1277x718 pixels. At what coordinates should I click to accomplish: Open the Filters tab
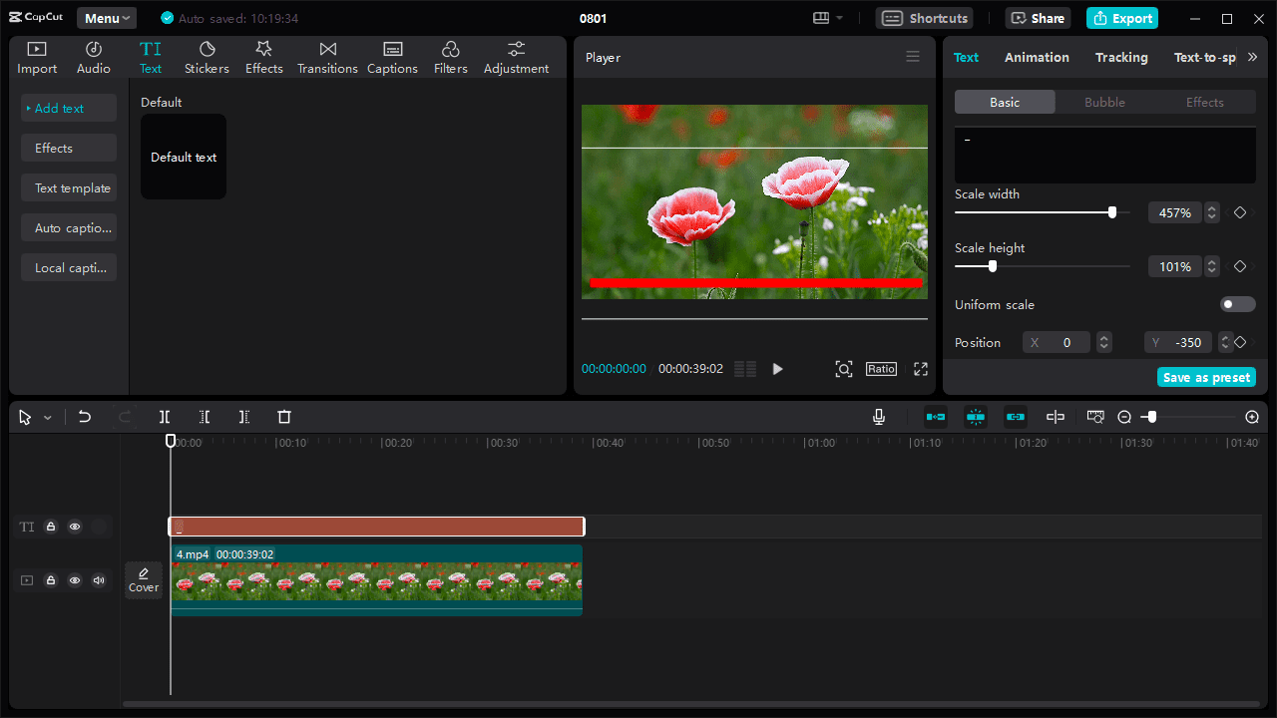(450, 58)
